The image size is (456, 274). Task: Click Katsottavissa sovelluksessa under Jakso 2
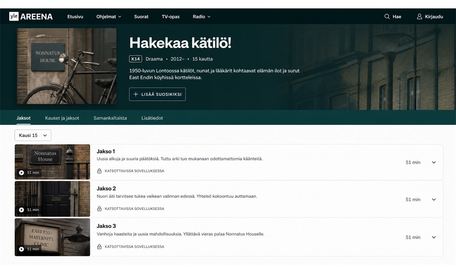[135, 209]
